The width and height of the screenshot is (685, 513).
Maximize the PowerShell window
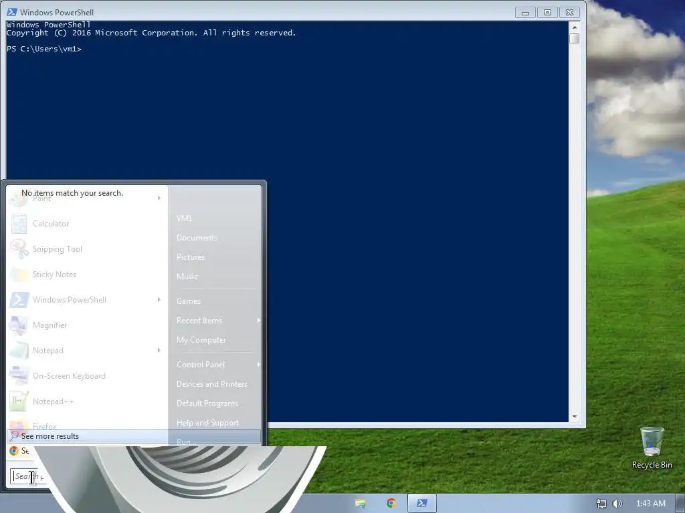[x=547, y=13]
